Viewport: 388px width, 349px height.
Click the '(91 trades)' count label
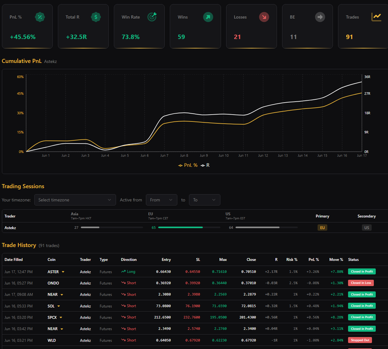point(49,246)
